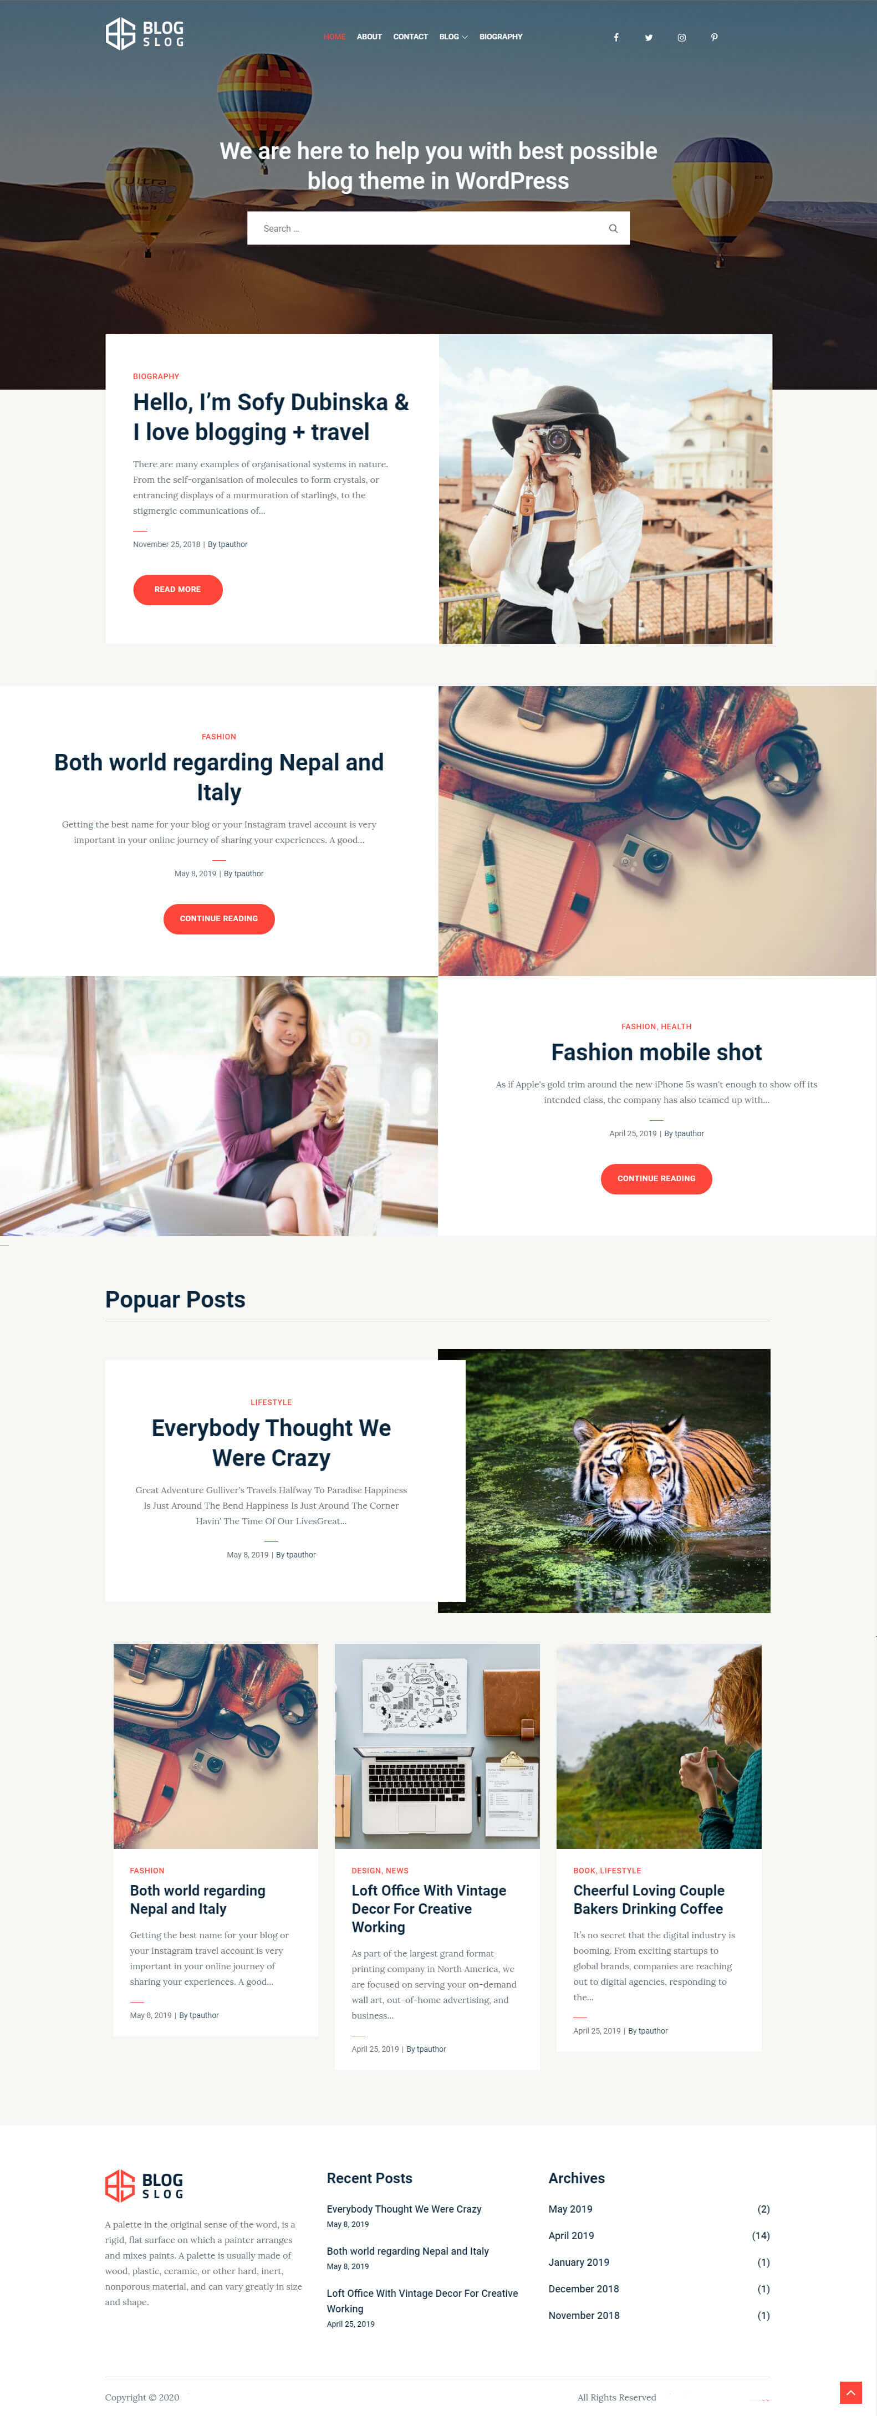Continue reading the Nepal and Italy post
The image size is (877, 2416).
coord(218,918)
